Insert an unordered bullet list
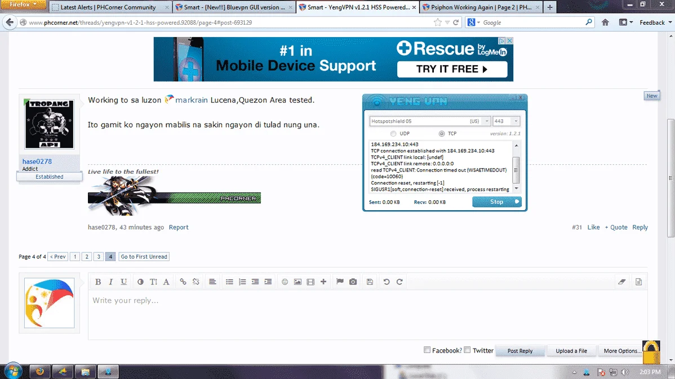675x379 pixels. 229,282
